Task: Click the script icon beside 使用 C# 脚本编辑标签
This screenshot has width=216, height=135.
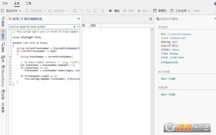Action: pyautogui.click(x=10, y=19)
